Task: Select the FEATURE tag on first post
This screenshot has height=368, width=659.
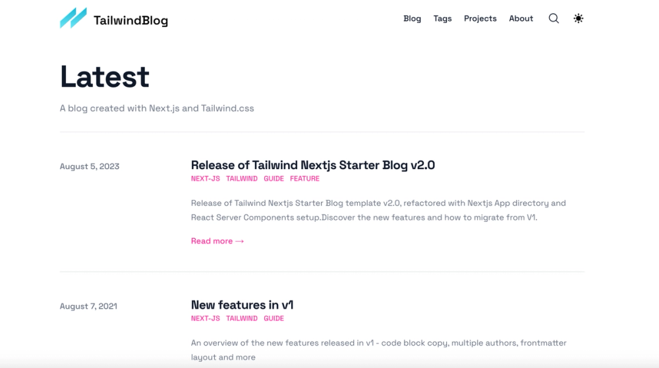Action: click(304, 178)
